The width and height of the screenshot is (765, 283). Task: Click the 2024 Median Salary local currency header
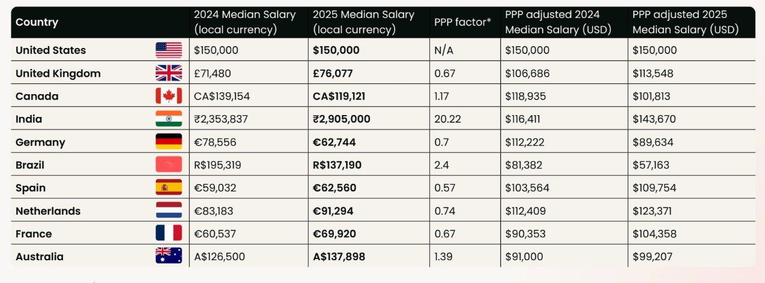pos(244,22)
